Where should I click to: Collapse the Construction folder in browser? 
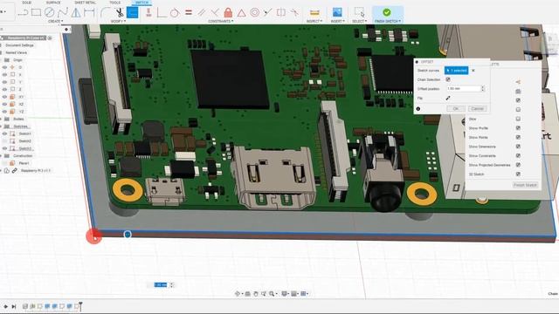[1, 156]
